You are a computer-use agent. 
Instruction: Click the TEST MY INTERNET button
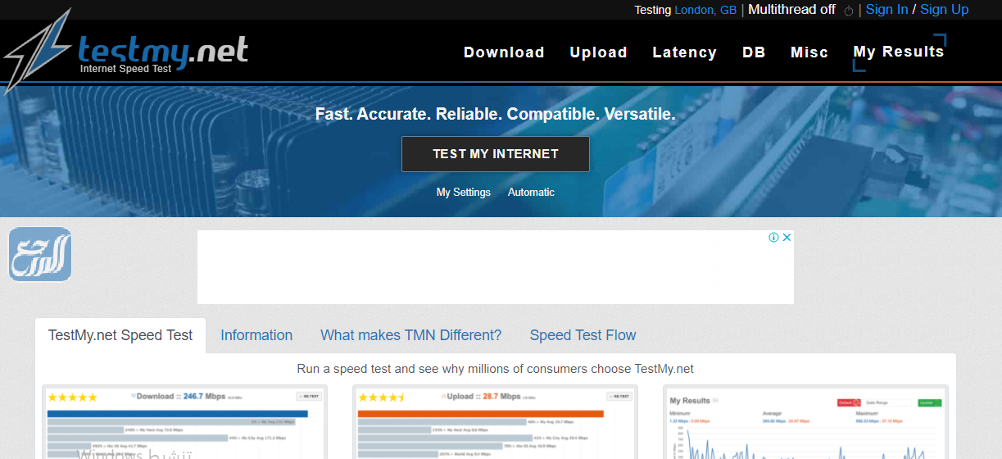(x=496, y=154)
